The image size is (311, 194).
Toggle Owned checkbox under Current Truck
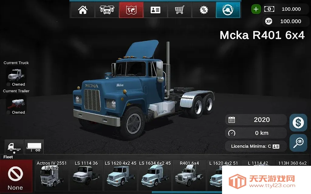[x=9, y=85]
